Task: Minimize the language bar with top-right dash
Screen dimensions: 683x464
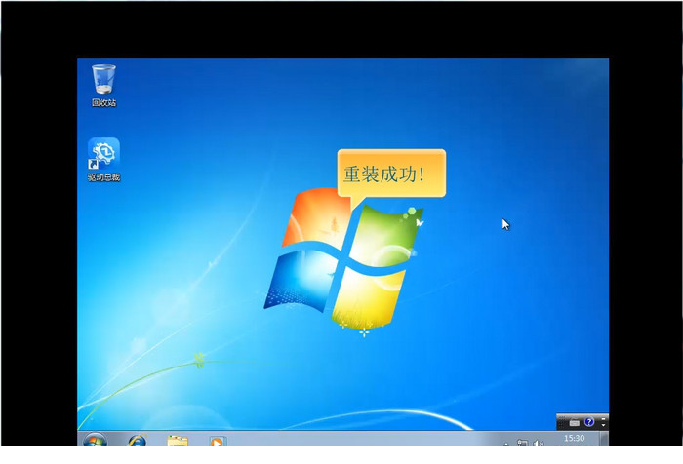Action: point(604,417)
